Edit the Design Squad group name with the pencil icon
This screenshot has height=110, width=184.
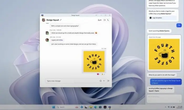pos(60,20)
